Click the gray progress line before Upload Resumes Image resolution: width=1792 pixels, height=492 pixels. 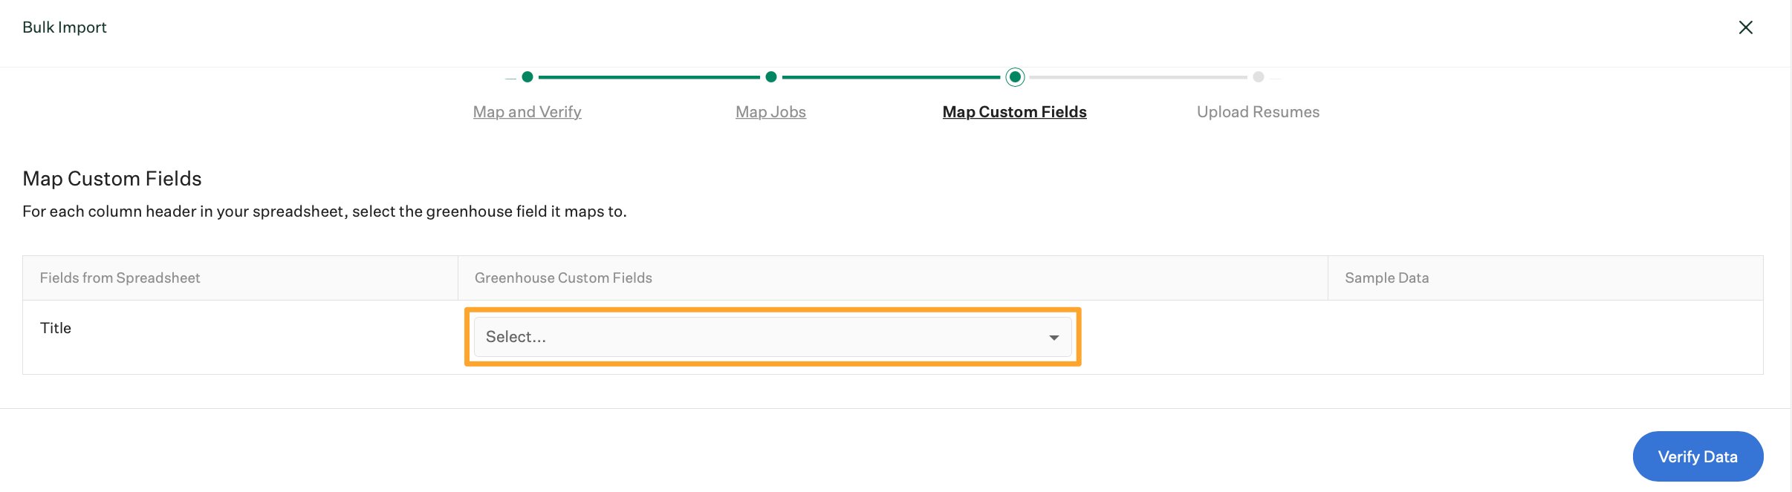1138,76
